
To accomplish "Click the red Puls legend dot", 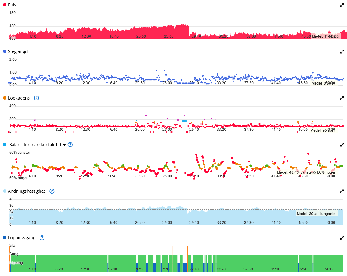I will click(5, 5).
